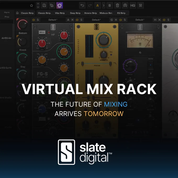Screen dimensions: 178x178
Task: Open the Default* preset menu of module G
Action: (x=96, y=20)
